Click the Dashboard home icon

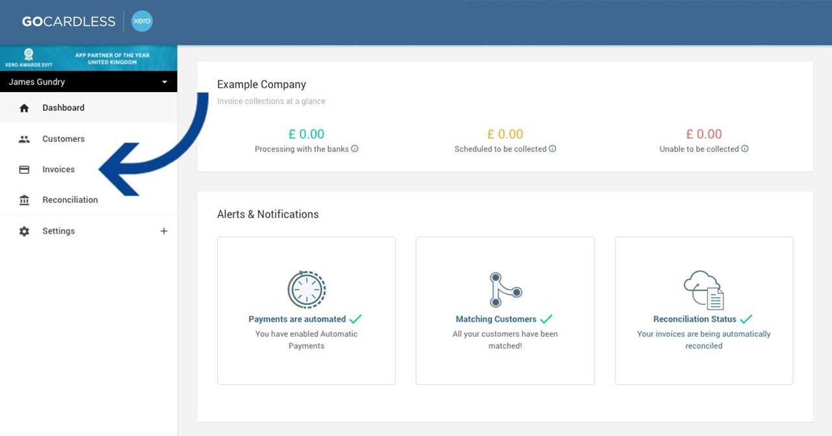(x=24, y=108)
